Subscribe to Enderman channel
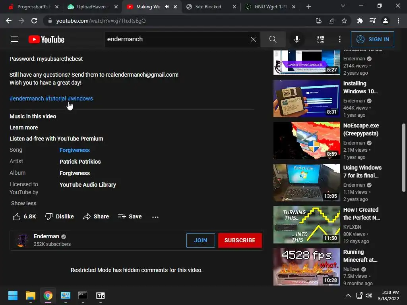The width and height of the screenshot is (407, 305). 240,240
